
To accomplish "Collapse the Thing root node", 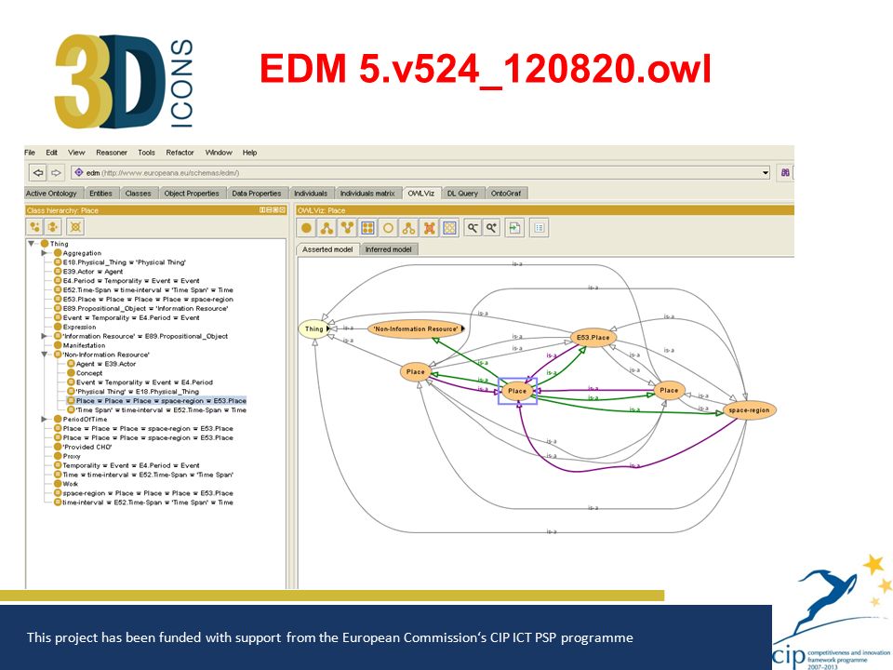I will coord(32,243).
